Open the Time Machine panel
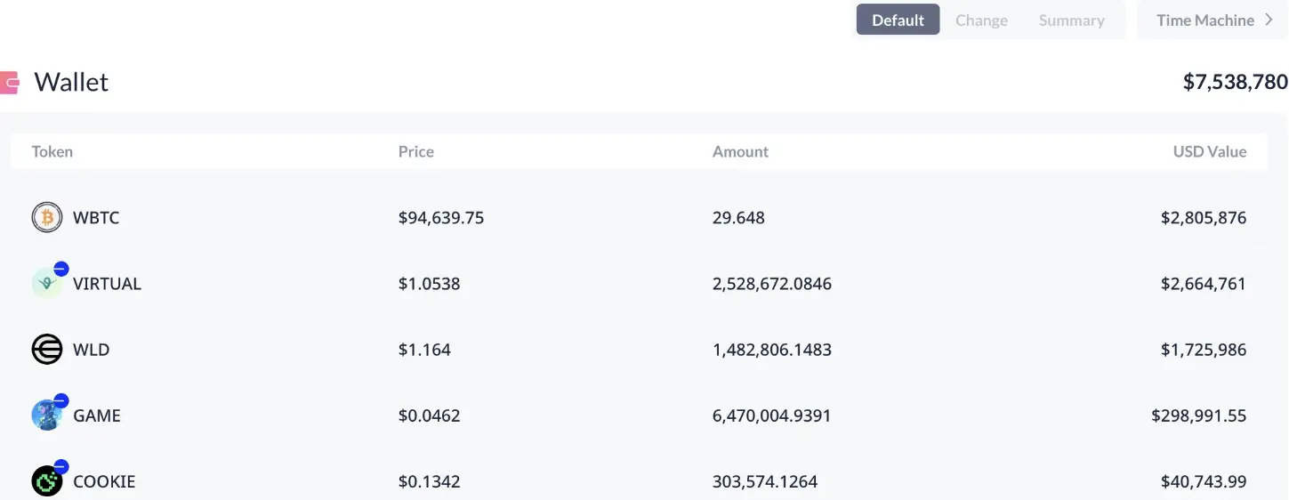 click(1204, 20)
